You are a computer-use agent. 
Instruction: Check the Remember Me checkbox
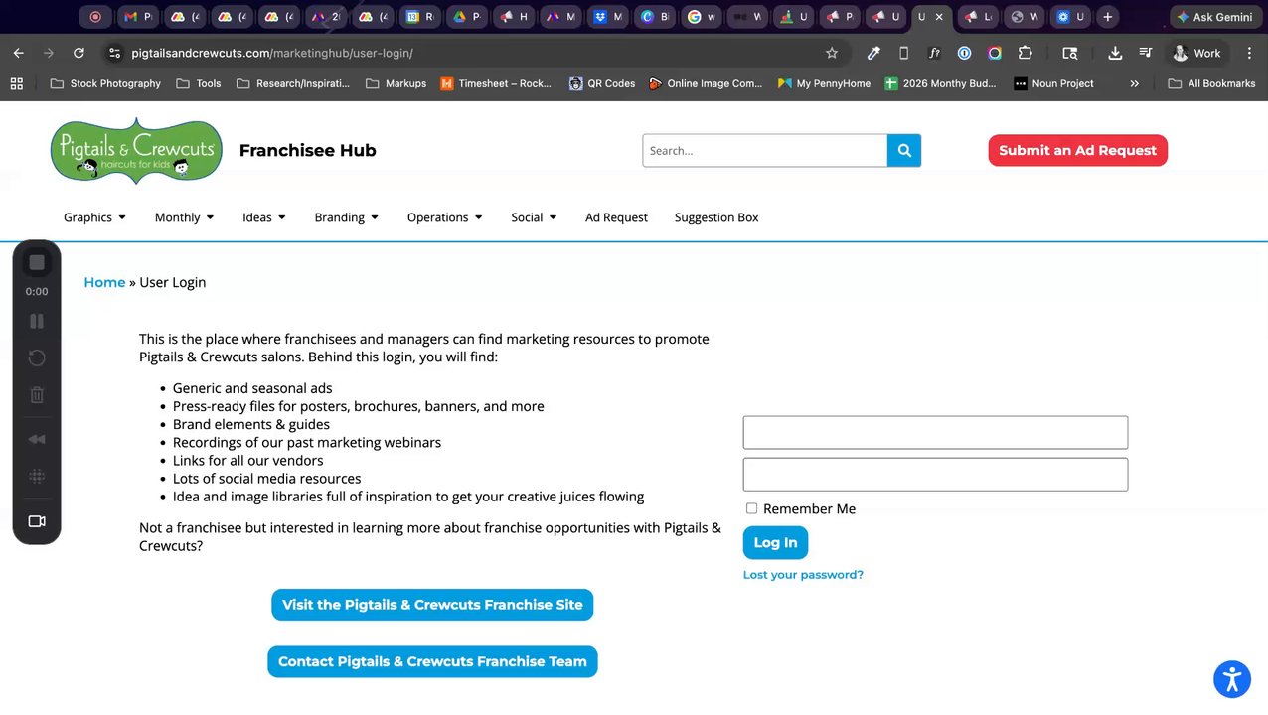click(751, 508)
